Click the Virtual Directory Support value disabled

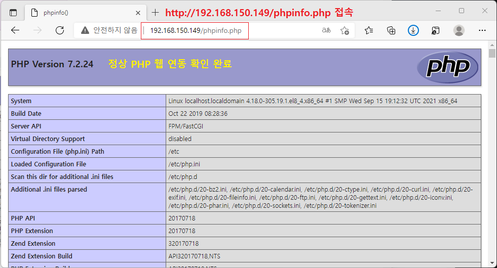(x=180, y=139)
